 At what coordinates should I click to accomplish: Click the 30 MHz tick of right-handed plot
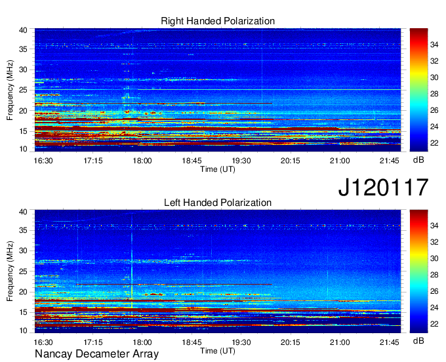coord(23,70)
